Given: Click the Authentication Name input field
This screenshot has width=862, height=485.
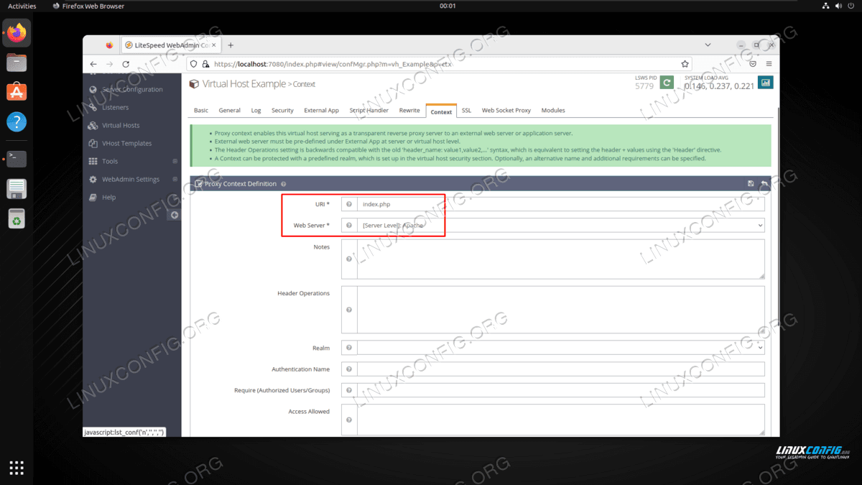Looking at the screenshot, I should pos(561,369).
